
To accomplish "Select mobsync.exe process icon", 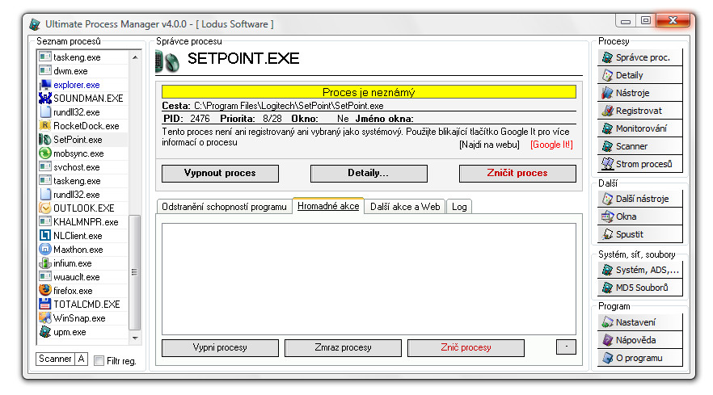I will 45,153.
